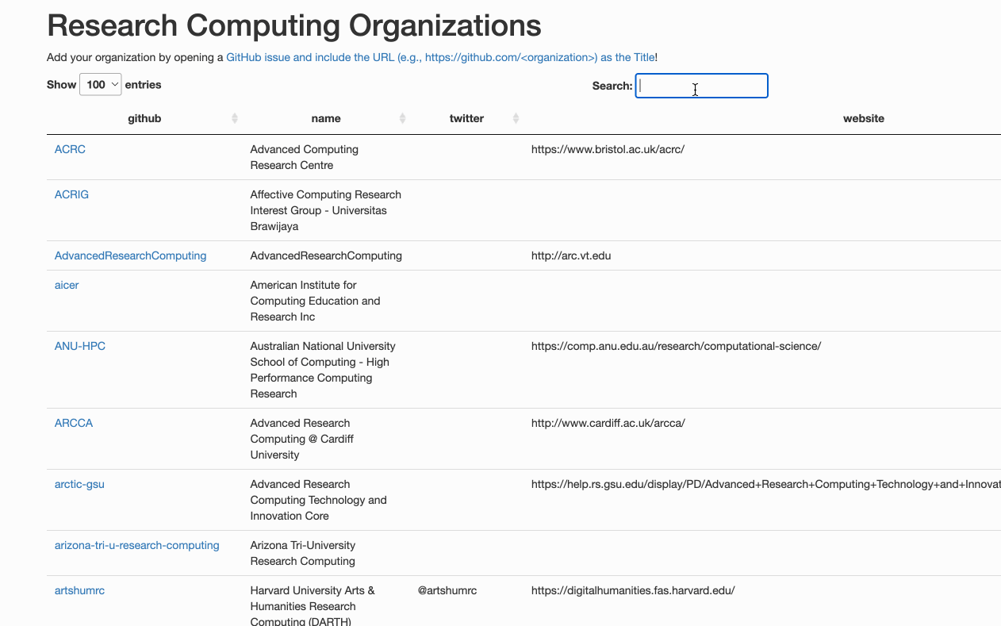Click the Search label text

[612, 86]
